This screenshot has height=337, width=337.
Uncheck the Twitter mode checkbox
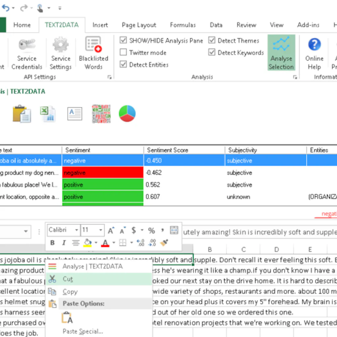(123, 52)
